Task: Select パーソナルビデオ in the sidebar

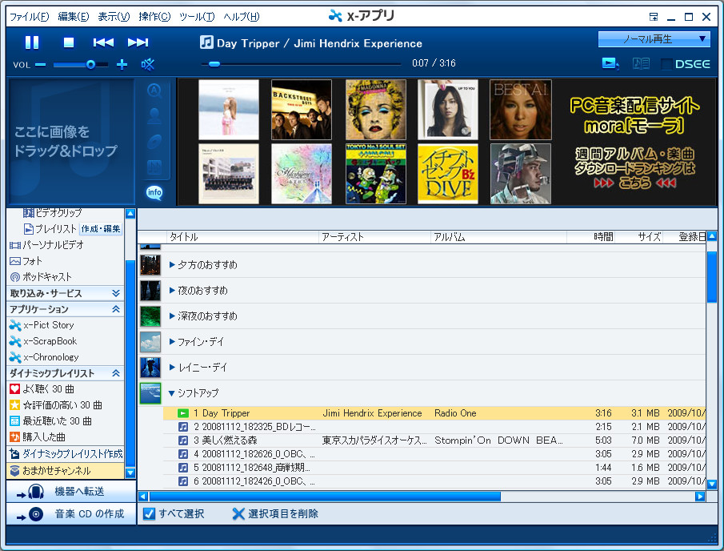Action: click(46, 245)
